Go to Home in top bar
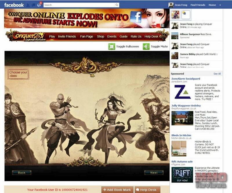The height and width of the screenshot is (193, 232). pos(212,5)
